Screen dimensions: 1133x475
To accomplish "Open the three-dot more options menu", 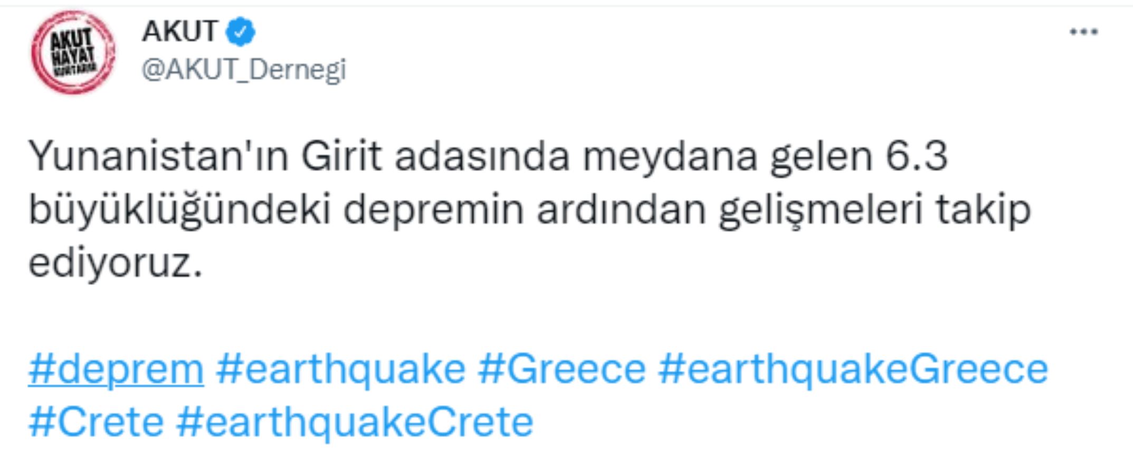I will [1083, 32].
